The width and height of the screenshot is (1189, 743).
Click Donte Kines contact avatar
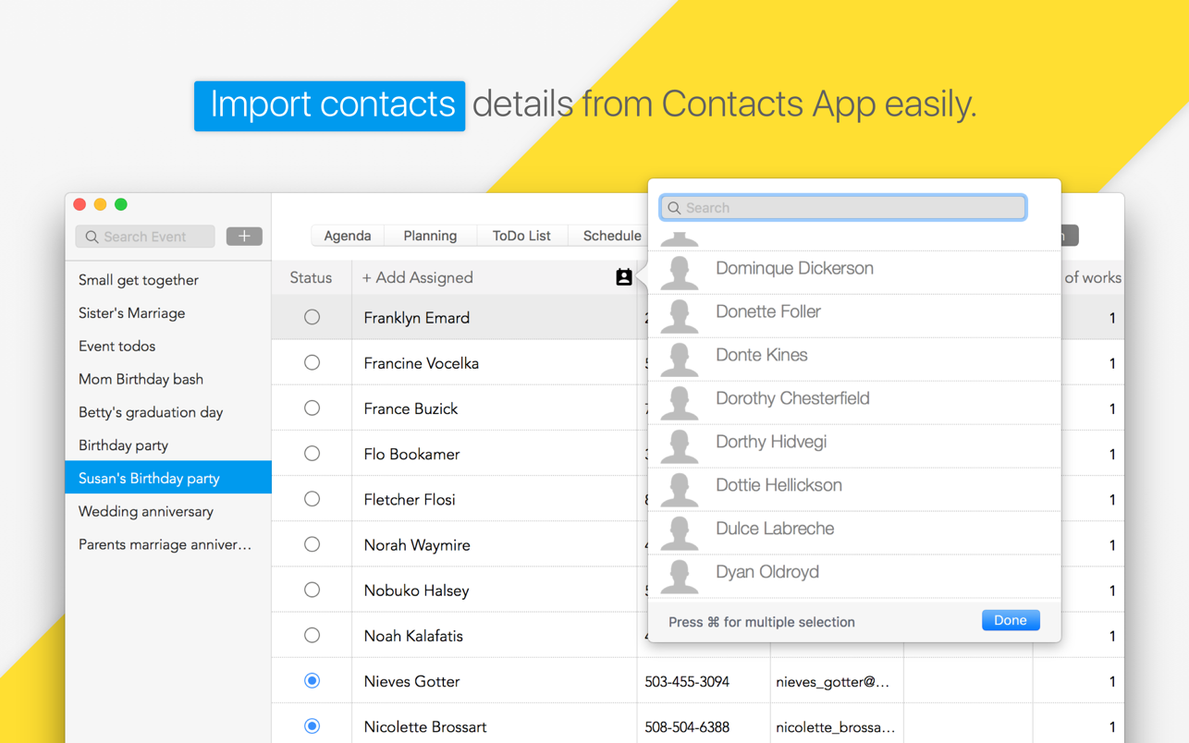(680, 359)
